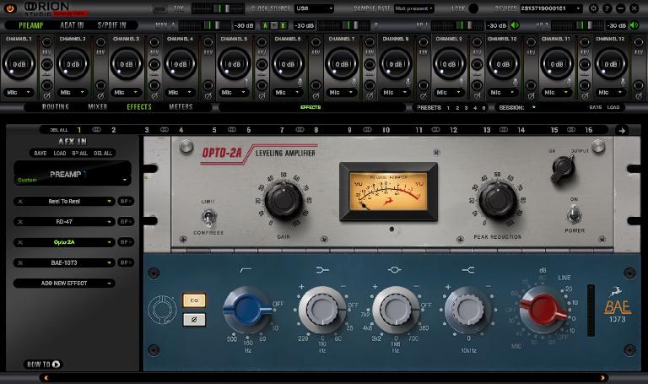Toggle phase invert icon under Channel 6
Screen dimensions: 648x384
tap(316, 96)
